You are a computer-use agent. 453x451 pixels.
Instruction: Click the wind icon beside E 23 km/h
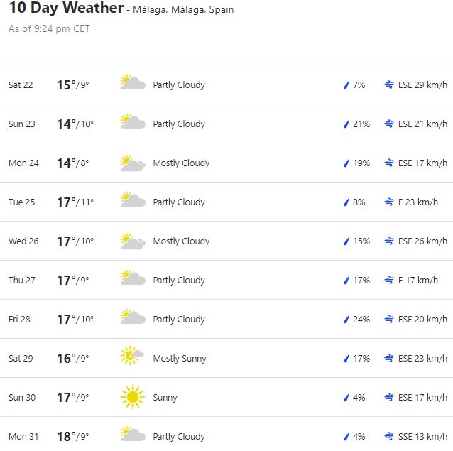pyautogui.click(x=389, y=202)
